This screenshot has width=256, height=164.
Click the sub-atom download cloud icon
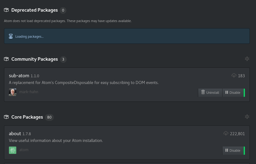[x=234, y=75]
